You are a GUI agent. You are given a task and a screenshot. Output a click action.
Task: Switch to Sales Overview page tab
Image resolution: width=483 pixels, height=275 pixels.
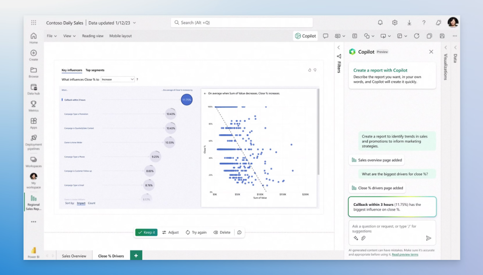pyautogui.click(x=74, y=256)
